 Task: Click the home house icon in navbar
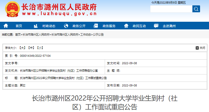tap(6, 26)
